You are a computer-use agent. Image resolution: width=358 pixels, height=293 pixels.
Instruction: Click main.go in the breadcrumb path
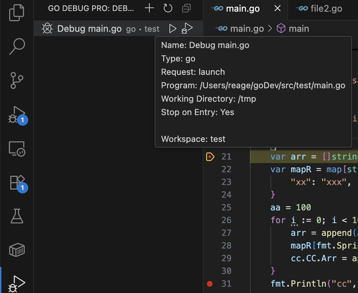click(246, 29)
